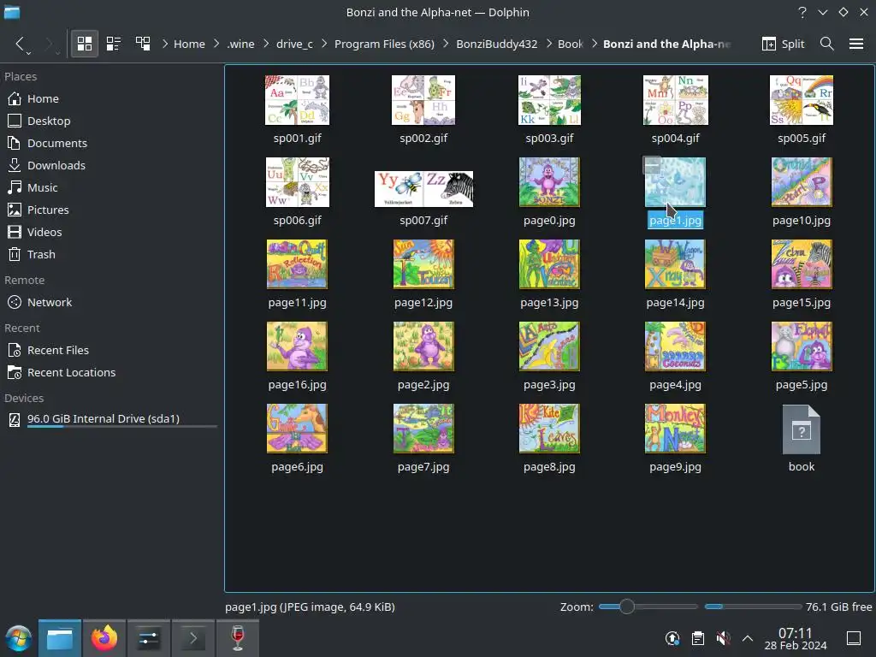
Task: Select sp004.gif thumbnail
Action: click(676, 100)
